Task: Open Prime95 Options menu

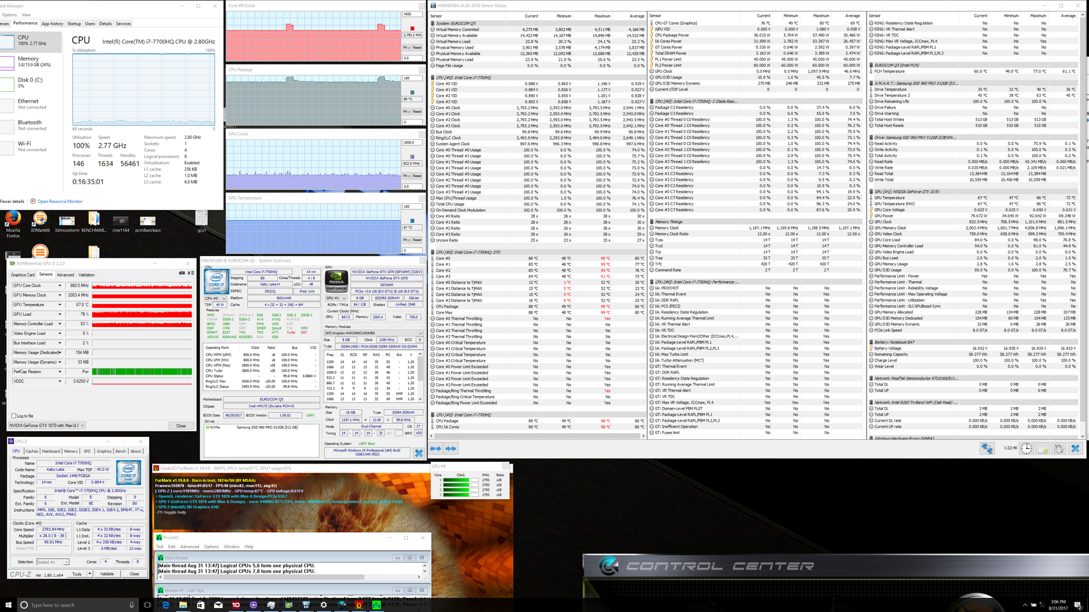Action: point(211,547)
